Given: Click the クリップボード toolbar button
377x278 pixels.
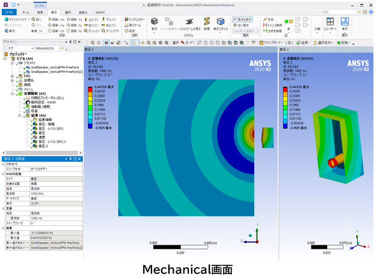Looking at the screenshot, I should coord(271,43).
